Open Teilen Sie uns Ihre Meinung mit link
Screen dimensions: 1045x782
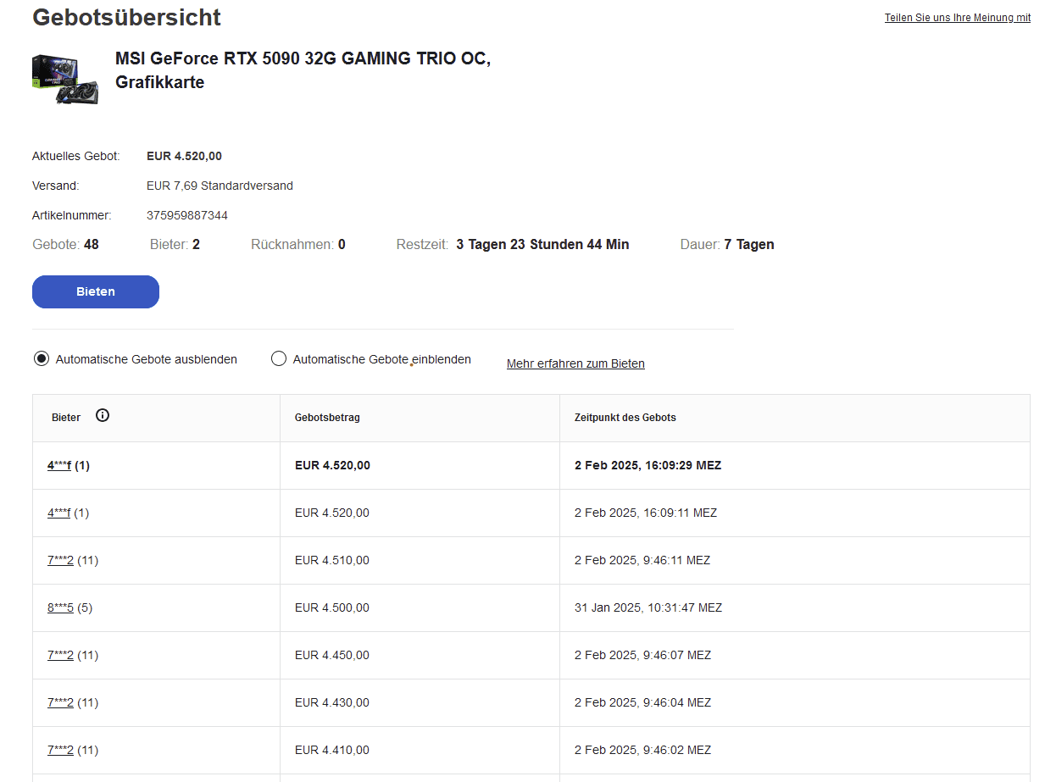(958, 18)
